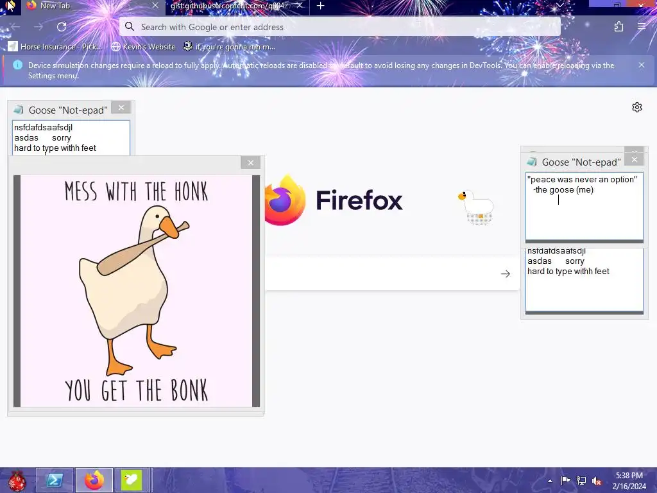This screenshot has height=493, width=657.
Task: Expand the list all tabs chevron
Action: pyautogui.click(x=559, y=5)
